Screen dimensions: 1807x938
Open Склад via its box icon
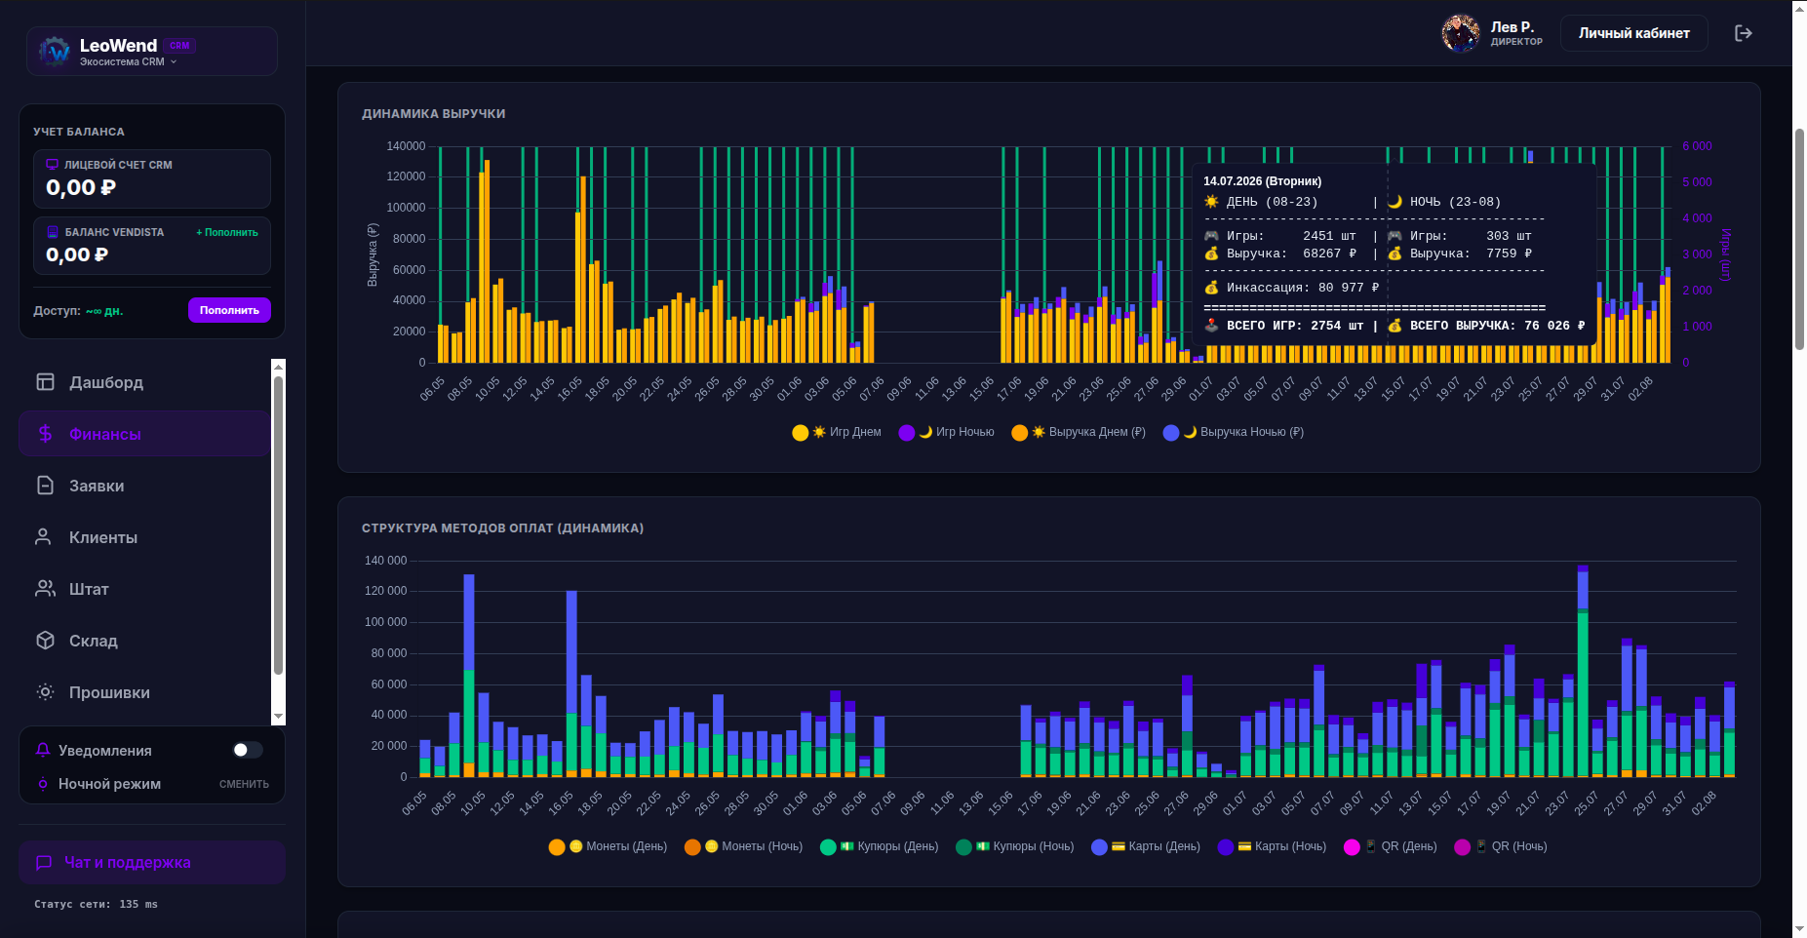45,641
